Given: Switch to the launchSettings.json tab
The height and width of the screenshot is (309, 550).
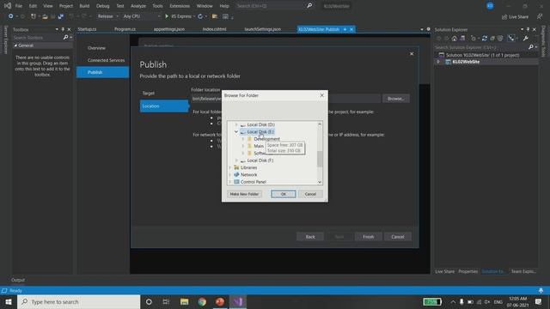Looking at the screenshot, I should tap(263, 29).
